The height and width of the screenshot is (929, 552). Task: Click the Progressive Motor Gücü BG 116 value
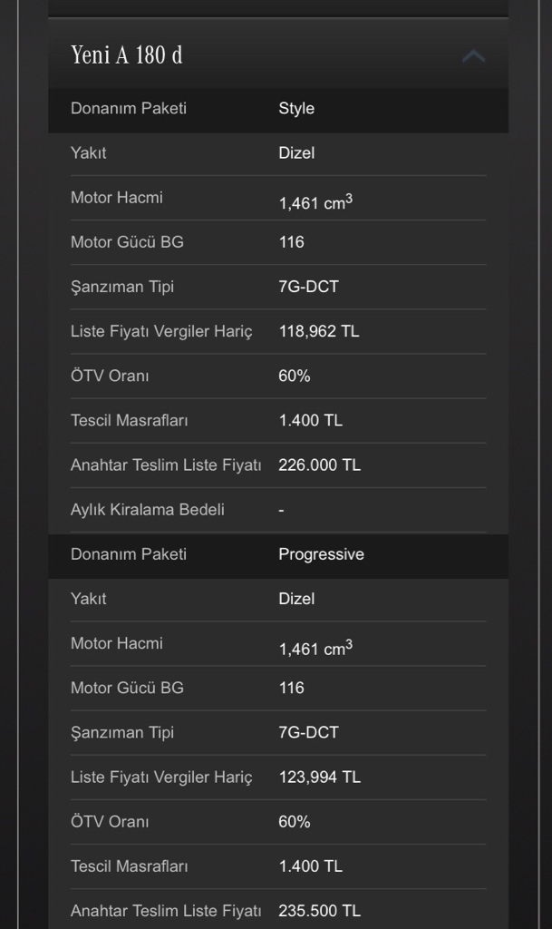coord(291,688)
